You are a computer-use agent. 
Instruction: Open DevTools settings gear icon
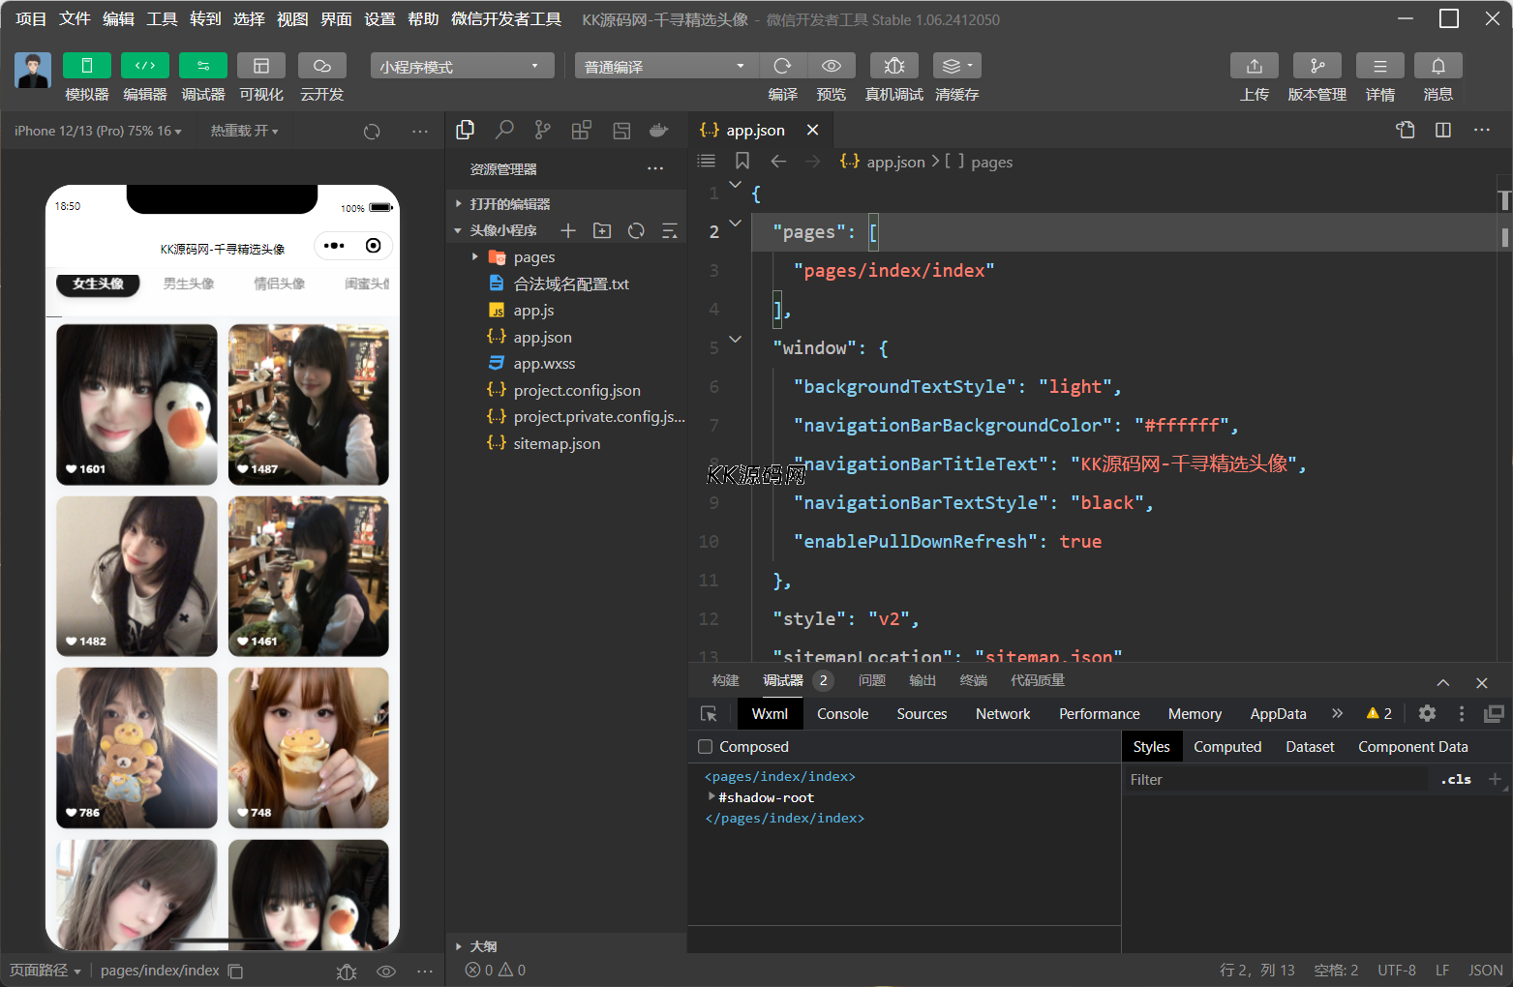point(1427,713)
